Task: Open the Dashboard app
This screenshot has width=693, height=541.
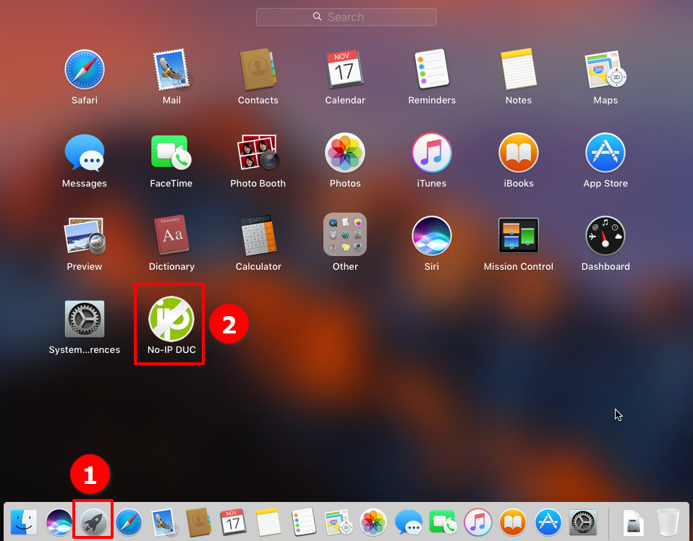Action: click(x=605, y=234)
